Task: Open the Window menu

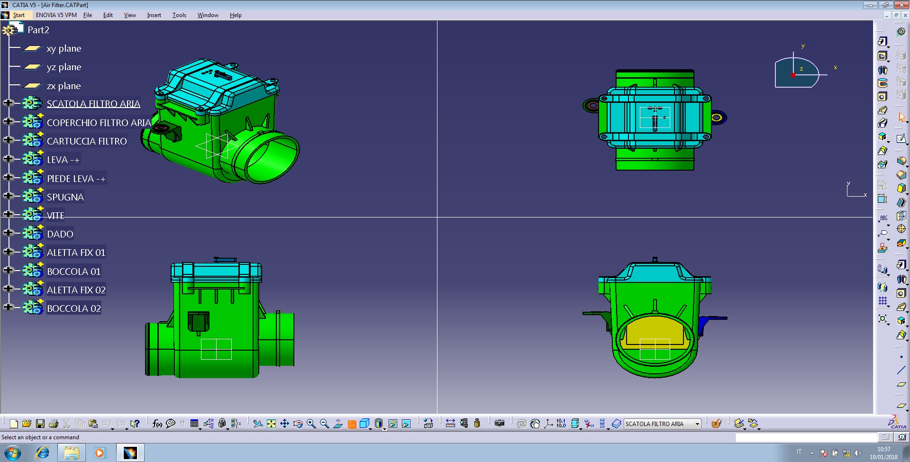Action: (208, 15)
